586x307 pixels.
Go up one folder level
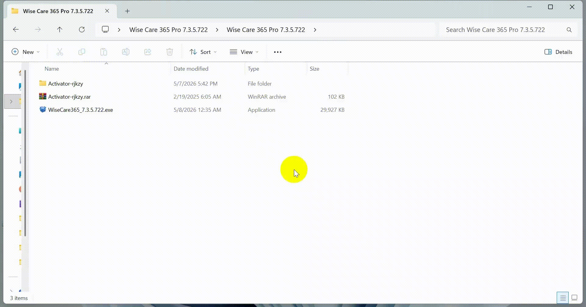(x=60, y=30)
